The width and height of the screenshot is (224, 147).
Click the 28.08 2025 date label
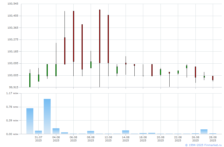pyautogui.click(x=213, y=139)
